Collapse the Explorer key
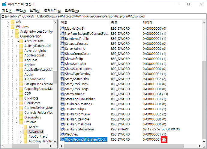Image resolution: width=207 pixels, height=149 pixels. click(16, 122)
